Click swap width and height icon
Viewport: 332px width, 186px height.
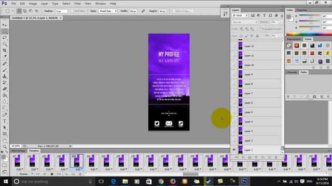point(143,11)
